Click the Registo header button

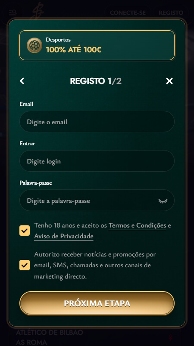[171, 13]
